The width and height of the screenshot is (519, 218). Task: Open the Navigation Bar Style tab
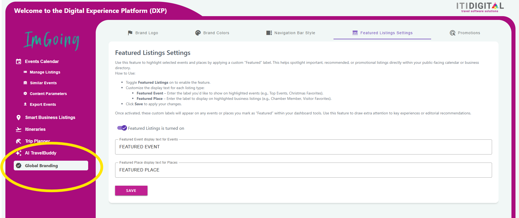[x=291, y=33]
